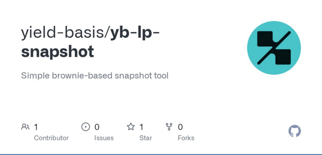Click the Issues label text
The image size is (322, 155).
(x=104, y=138)
